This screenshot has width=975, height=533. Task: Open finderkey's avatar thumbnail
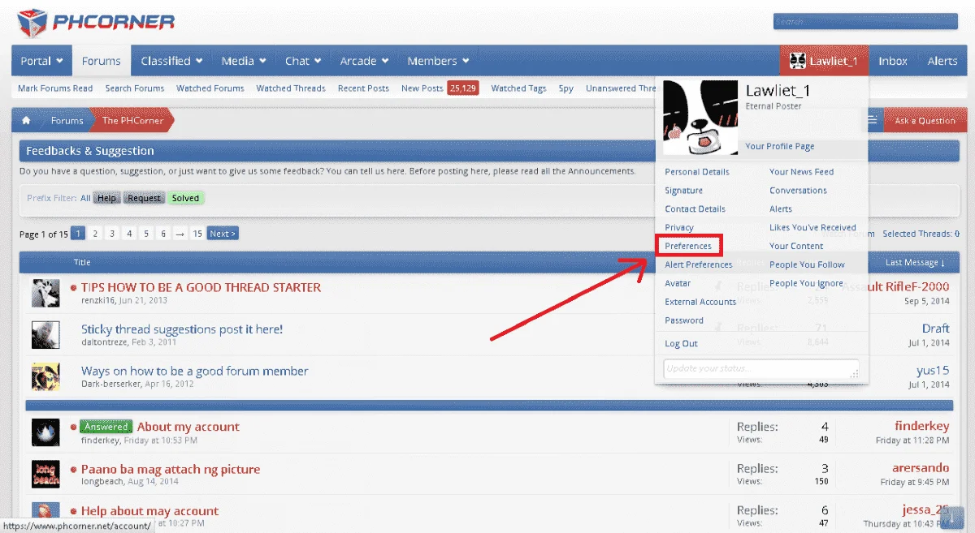pos(45,433)
